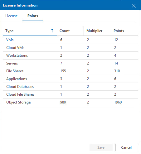
Task: Select the Object Storage row
Action: (x=70, y=102)
